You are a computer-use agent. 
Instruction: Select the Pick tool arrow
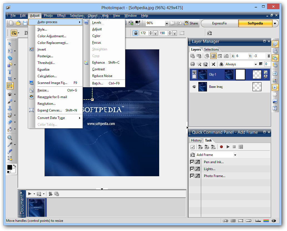click(x=10, y=44)
